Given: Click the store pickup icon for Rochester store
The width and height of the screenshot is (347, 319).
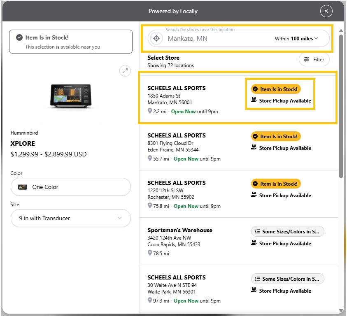Looking at the screenshot, I should (254, 195).
